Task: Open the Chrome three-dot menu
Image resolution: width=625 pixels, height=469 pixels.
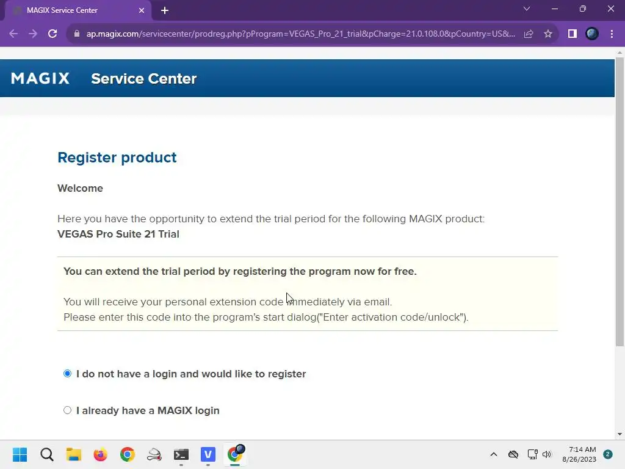Action: coord(612,34)
